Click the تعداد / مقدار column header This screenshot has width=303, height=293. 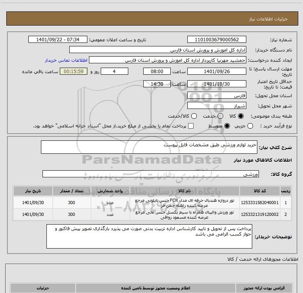72,191
